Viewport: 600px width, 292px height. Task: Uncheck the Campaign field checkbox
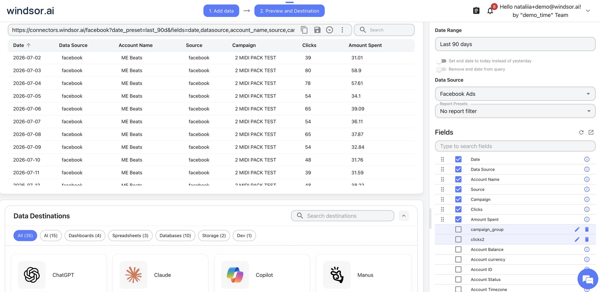point(458,199)
